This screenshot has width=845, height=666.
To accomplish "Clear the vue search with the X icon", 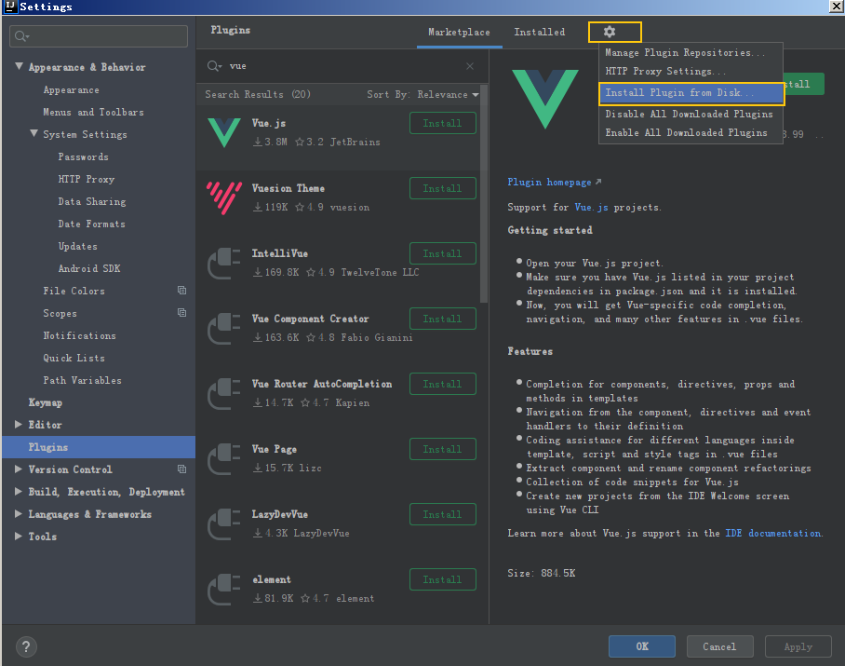I will click(470, 66).
